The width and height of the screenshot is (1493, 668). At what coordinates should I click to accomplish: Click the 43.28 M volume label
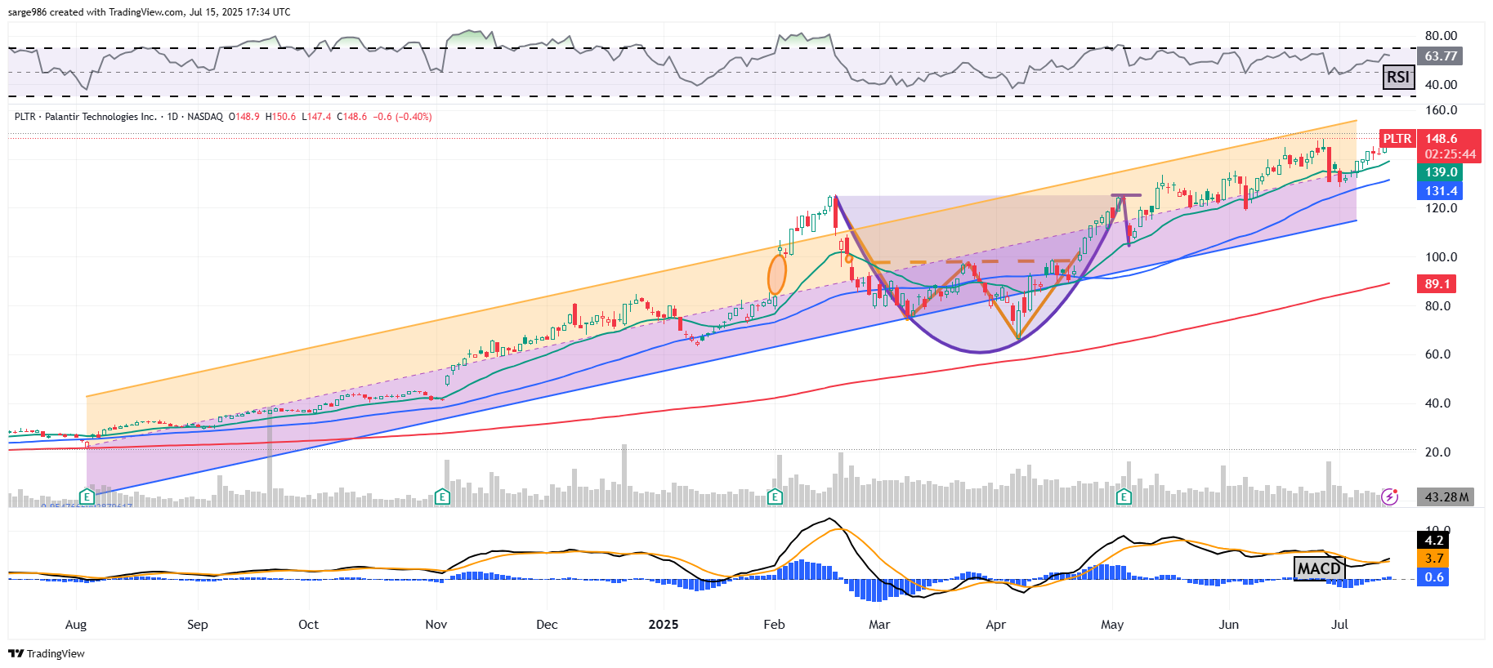coord(1446,497)
